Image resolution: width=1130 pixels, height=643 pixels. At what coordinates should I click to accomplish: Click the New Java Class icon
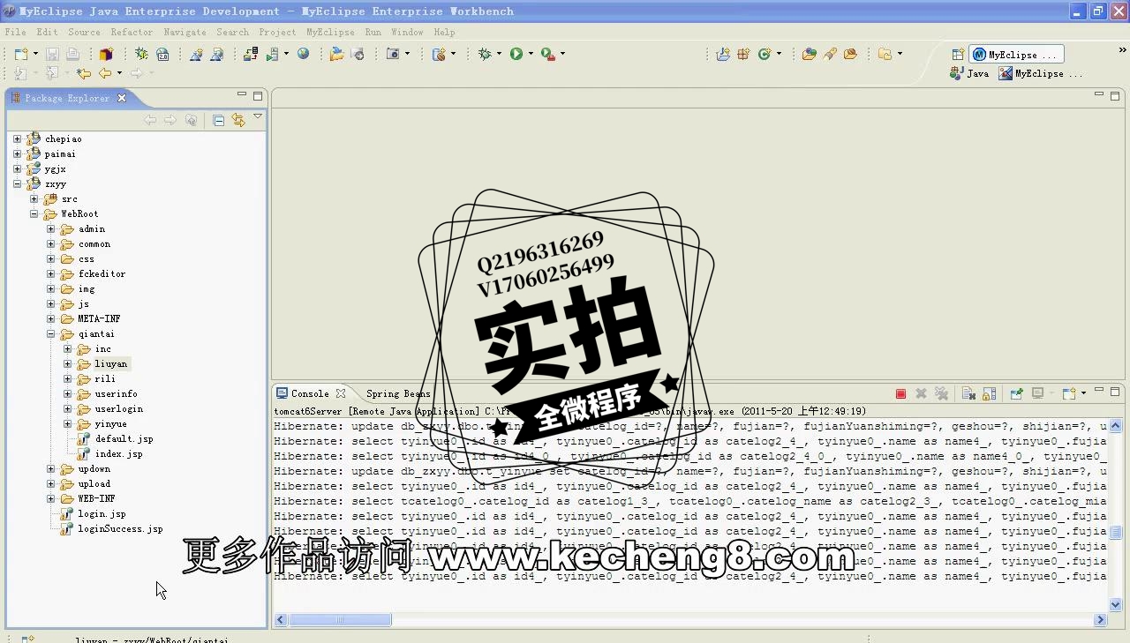pos(765,54)
